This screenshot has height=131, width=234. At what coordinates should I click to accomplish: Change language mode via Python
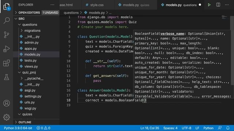[208, 128]
